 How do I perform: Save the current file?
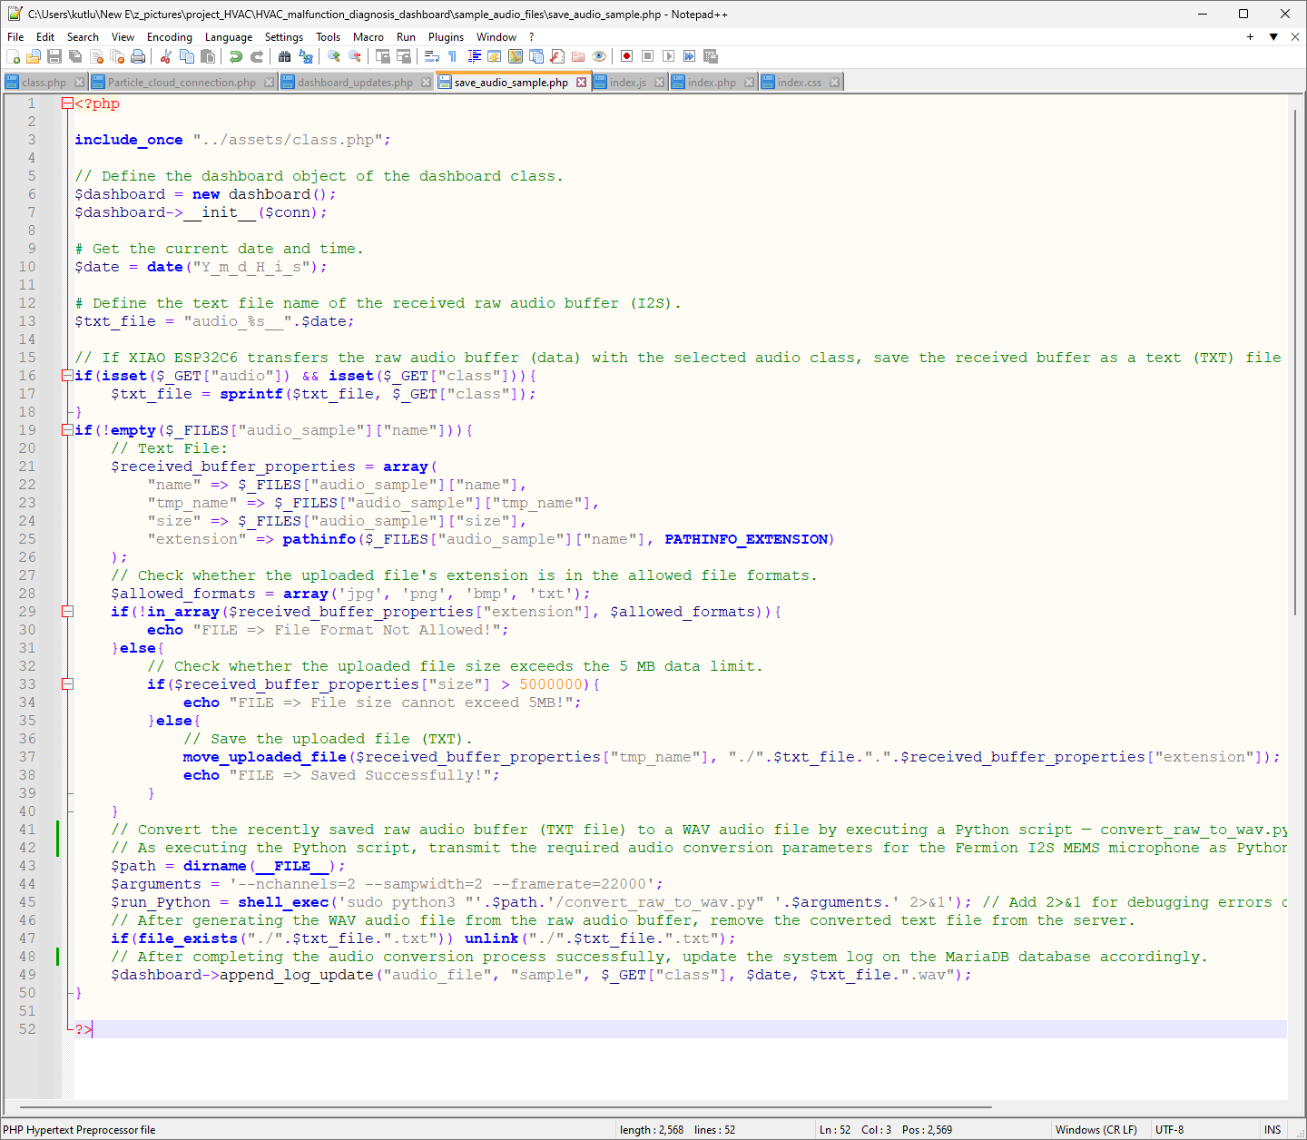pyautogui.click(x=54, y=56)
